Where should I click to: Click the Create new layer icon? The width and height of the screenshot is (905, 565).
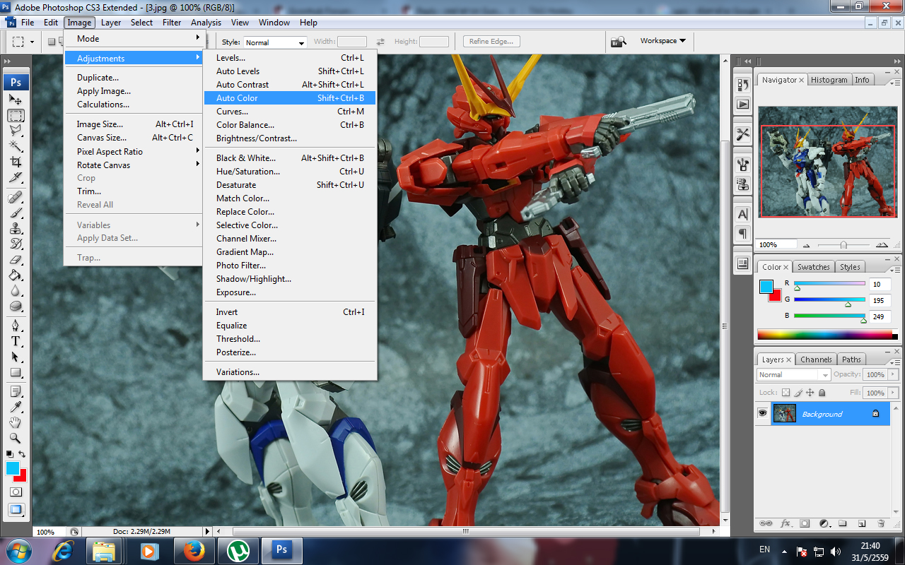click(x=862, y=524)
